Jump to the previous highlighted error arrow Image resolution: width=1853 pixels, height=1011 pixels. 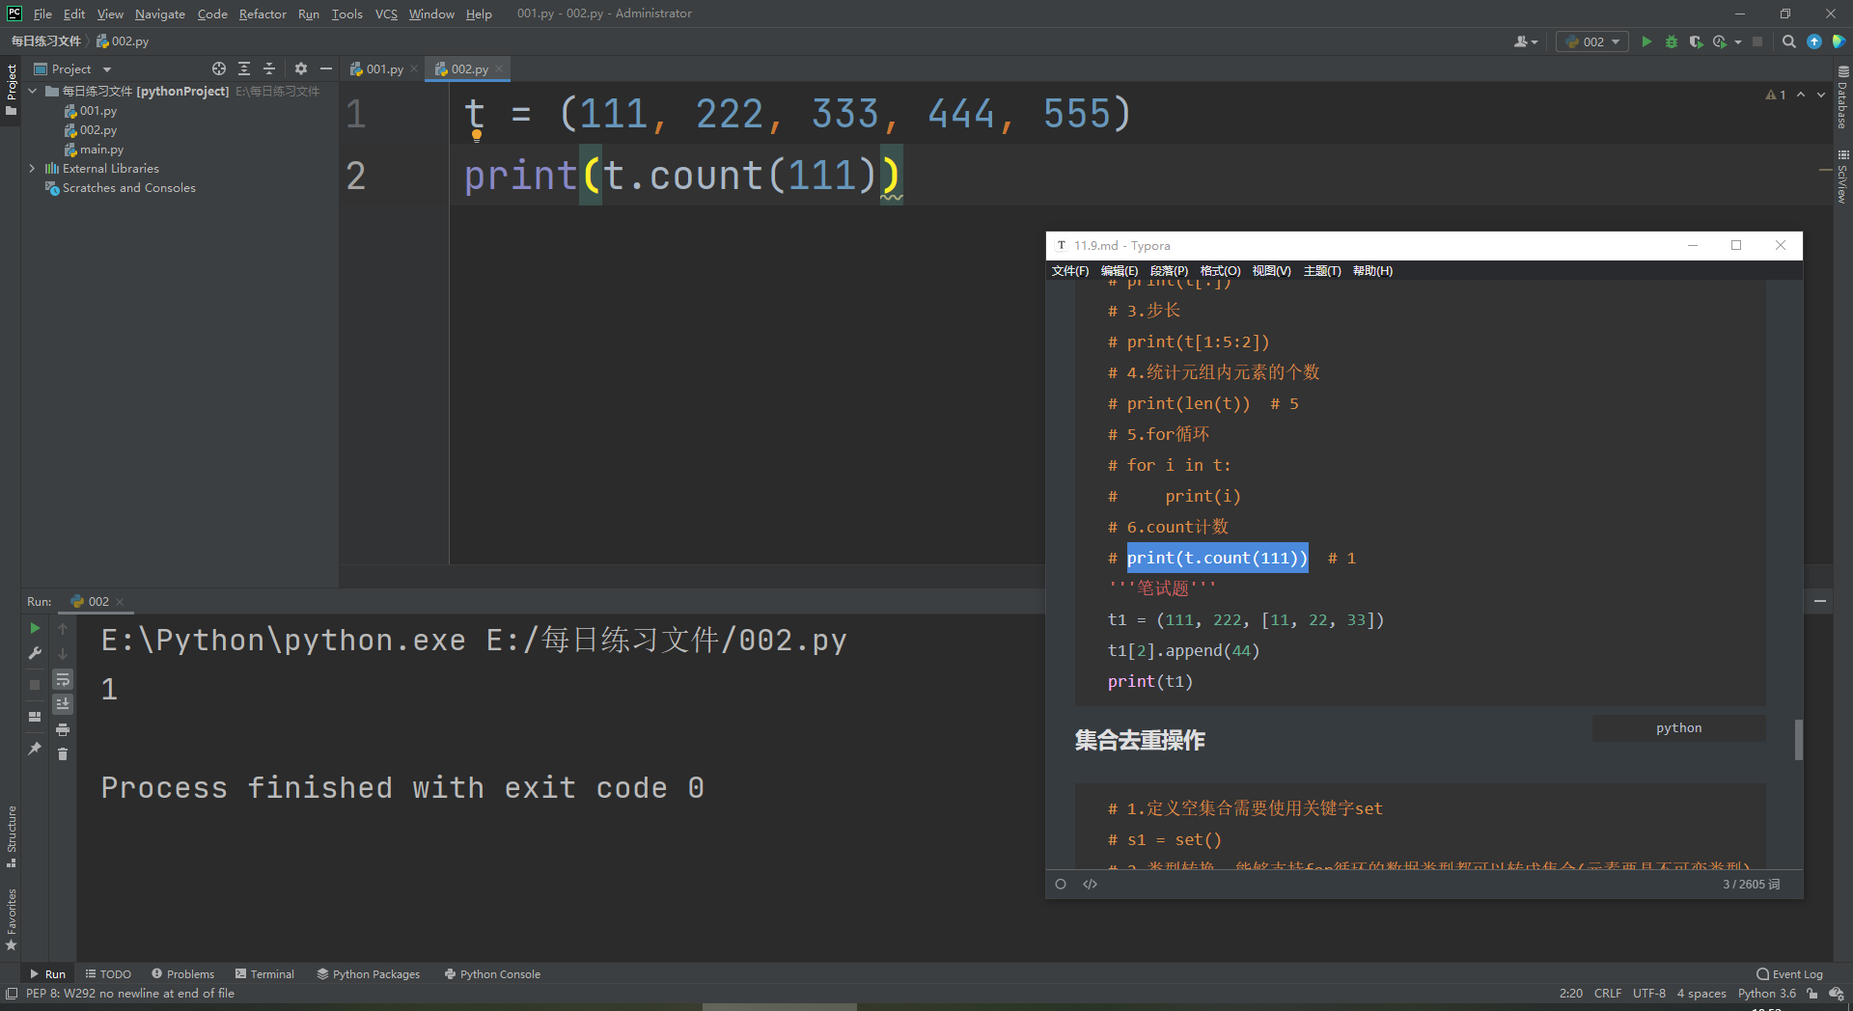pyautogui.click(x=1801, y=95)
